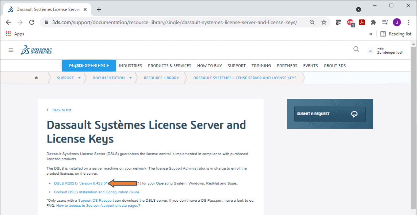Image resolution: width=417 pixels, height=215 pixels.
Task: Click the address bar URL field
Action: [x=174, y=22]
